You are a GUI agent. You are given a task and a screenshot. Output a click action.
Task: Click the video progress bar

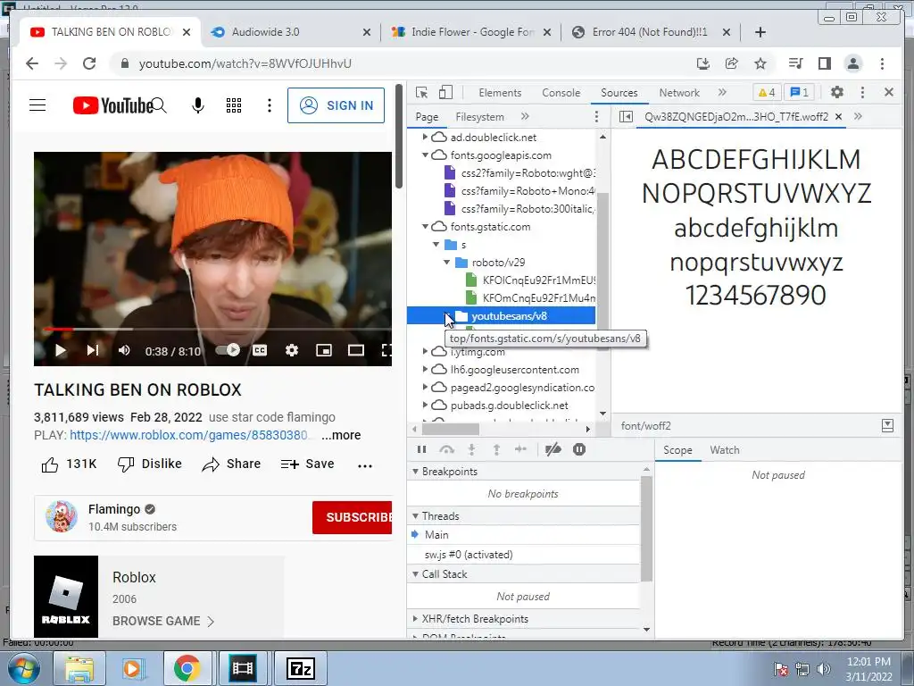[x=217, y=330]
